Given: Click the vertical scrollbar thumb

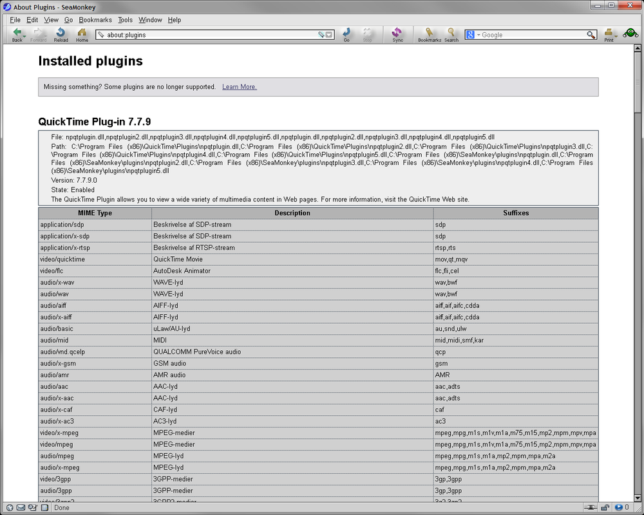Looking at the screenshot, I should 638,81.
